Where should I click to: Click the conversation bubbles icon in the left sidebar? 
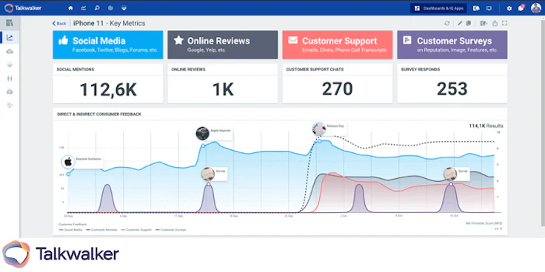(x=10, y=105)
